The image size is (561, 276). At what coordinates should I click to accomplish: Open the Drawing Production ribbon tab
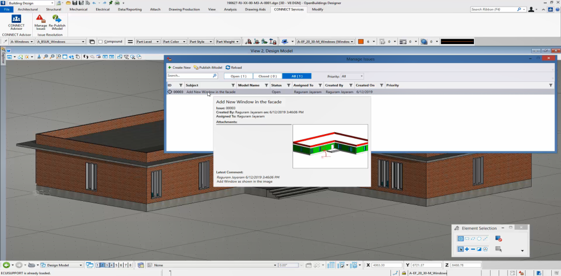coord(184,9)
